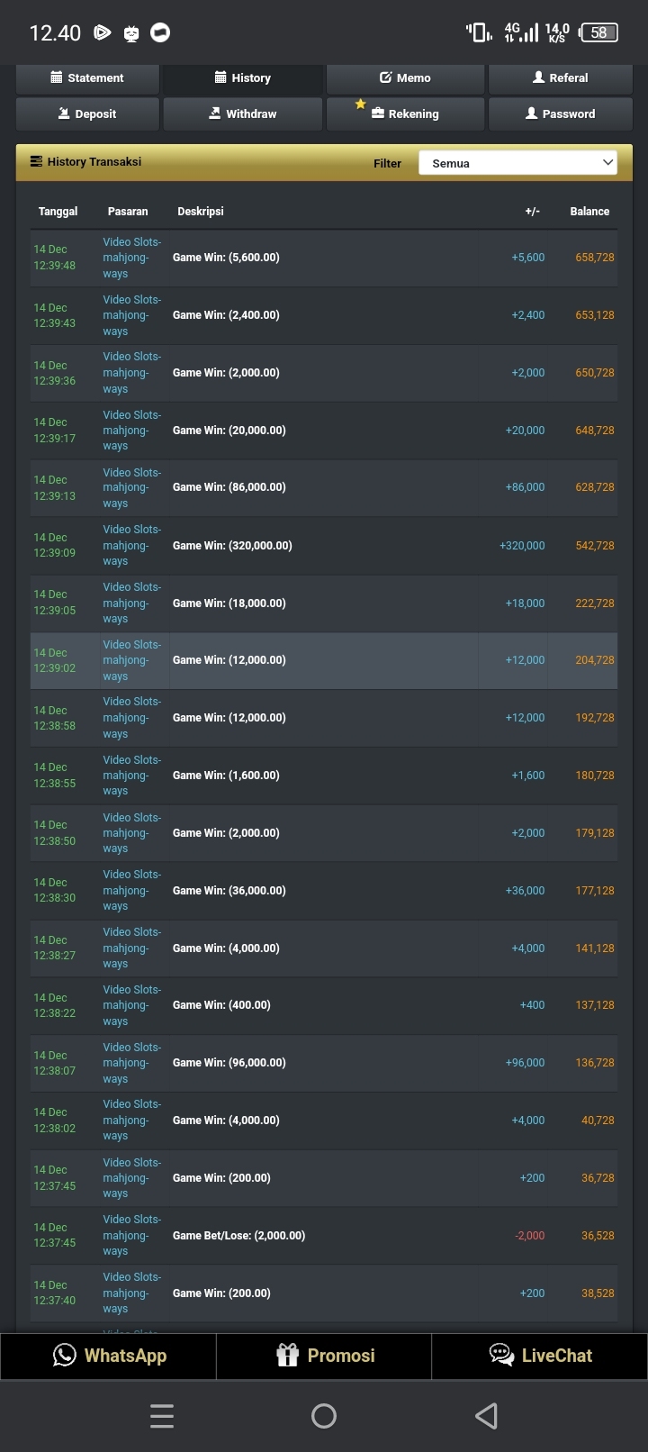
Task: Open the Semua filter dropdown
Action: 517,163
